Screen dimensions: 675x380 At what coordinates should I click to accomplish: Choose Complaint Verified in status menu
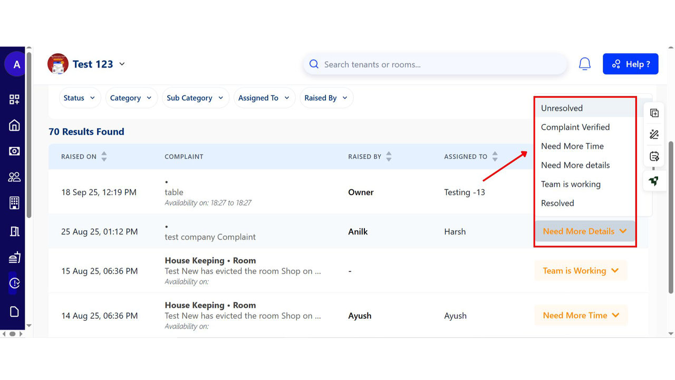[x=575, y=127]
